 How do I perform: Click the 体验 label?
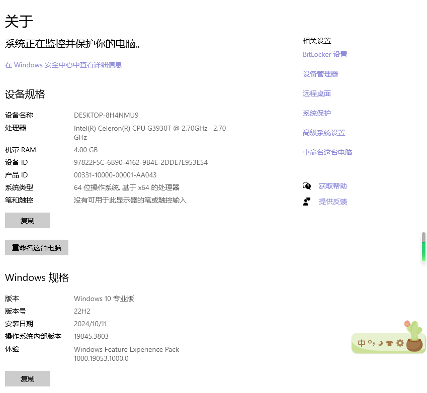tap(12, 349)
